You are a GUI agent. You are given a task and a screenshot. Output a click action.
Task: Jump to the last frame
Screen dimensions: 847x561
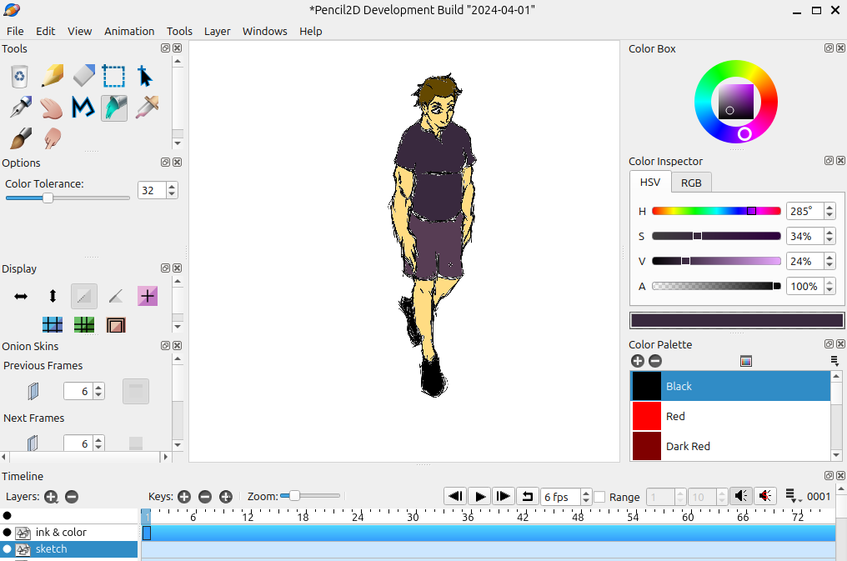click(x=504, y=496)
